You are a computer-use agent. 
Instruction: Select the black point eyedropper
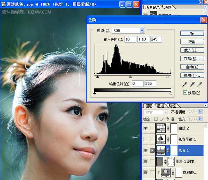185,84
